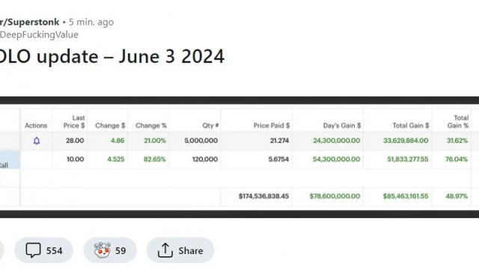Sort by the Qty # column header
Image resolution: width=479 pixels, height=269 pixels.
pyautogui.click(x=210, y=126)
